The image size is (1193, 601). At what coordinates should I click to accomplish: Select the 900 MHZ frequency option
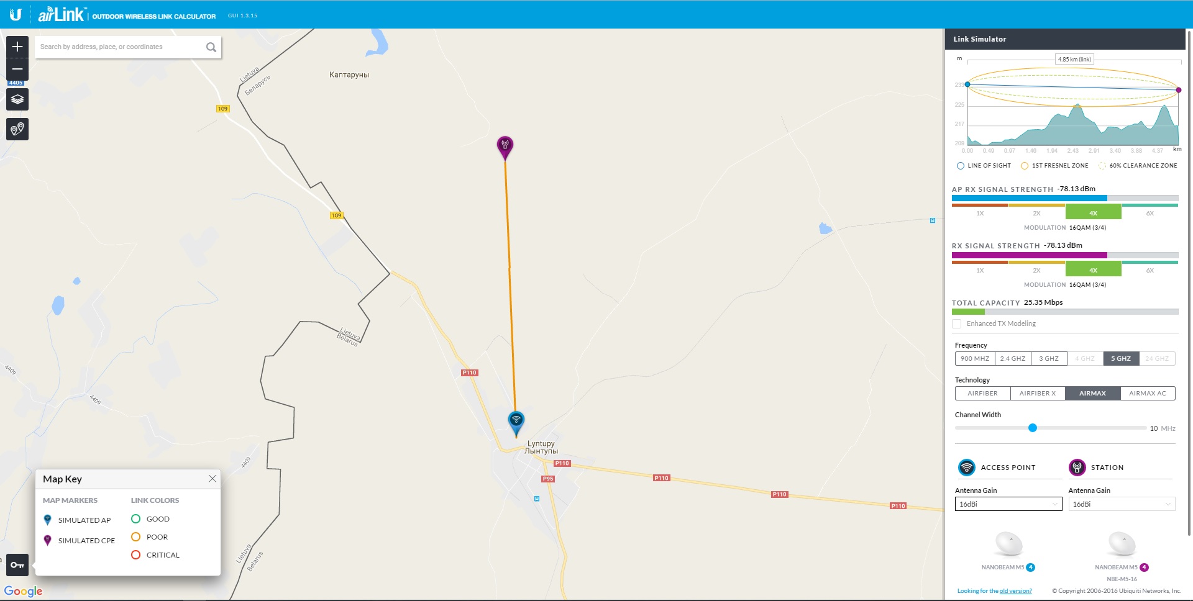click(x=975, y=359)
